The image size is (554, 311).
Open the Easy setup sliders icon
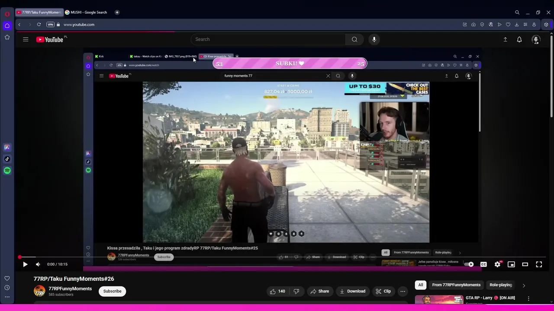point(525,25)
